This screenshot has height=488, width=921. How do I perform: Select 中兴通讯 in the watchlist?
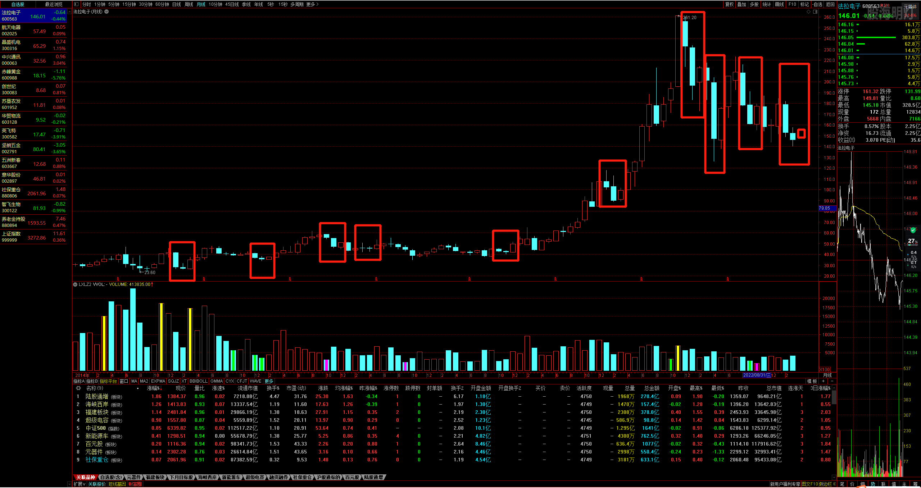click(33, 60)
